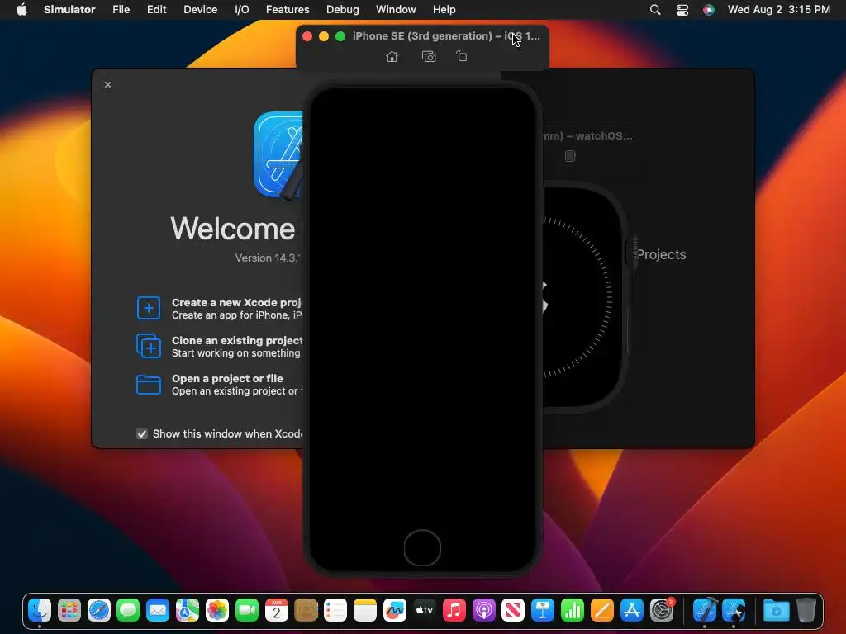
Task: Open the I/O menu
Action: pos(242,9)
